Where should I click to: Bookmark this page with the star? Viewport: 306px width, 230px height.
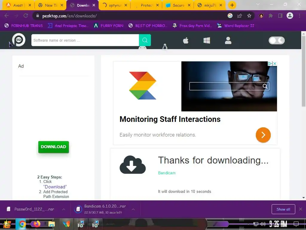click(249, 16)
